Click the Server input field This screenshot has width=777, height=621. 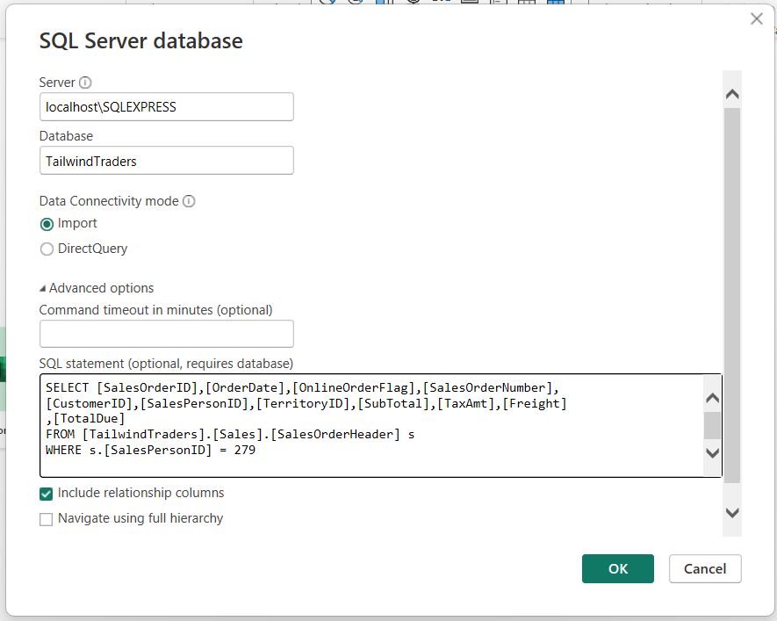coord(167,106)
